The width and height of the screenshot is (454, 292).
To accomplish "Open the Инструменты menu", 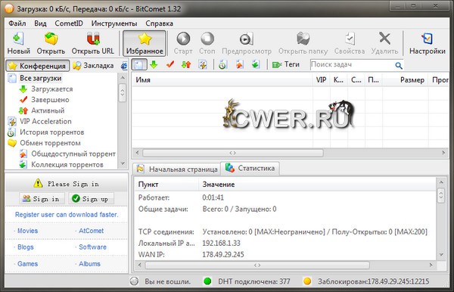I will [114, 23].
